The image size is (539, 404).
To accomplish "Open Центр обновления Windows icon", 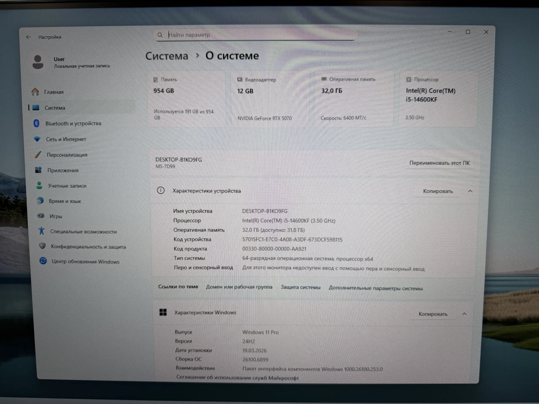I will click(43, 261).
